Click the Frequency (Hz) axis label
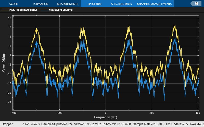 (x=106, y=117)
